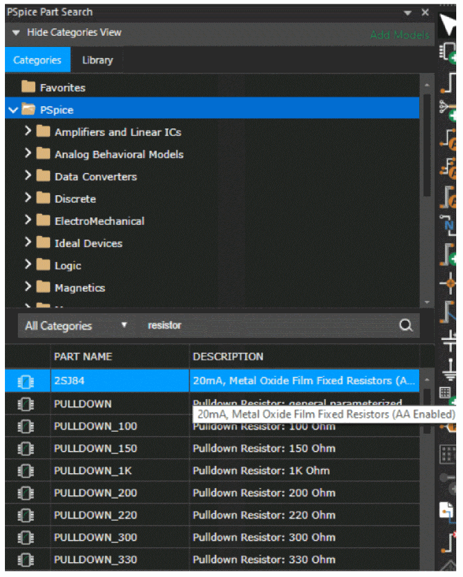
Task: Click part icon for PULLDOWN_1K row
Action: coord(26,471)
